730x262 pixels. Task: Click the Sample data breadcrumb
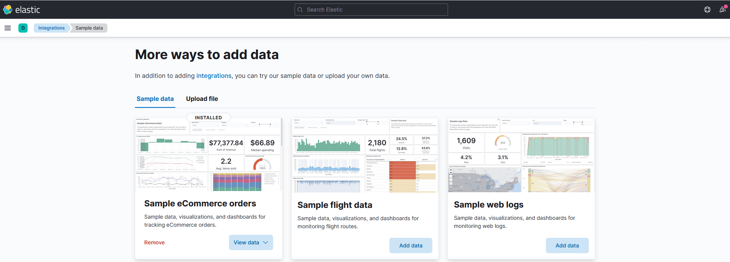point(89,28)
